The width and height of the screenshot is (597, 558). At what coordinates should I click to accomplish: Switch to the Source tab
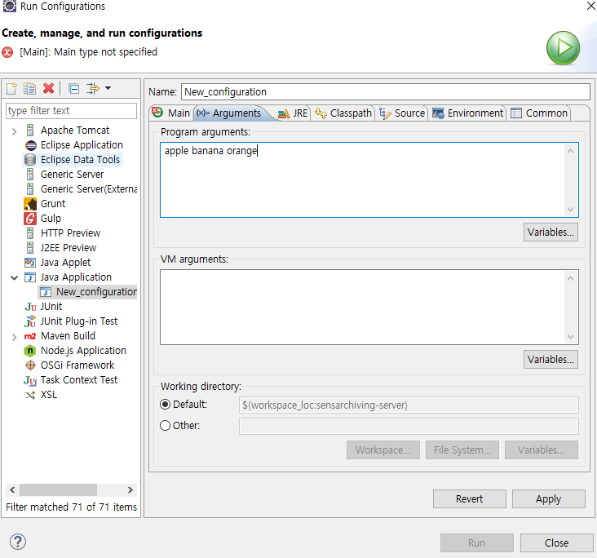pyautogui.click(x=402, y=113)
